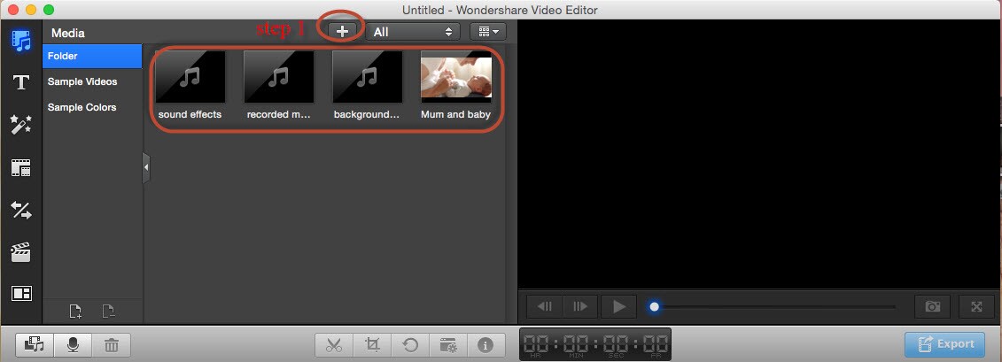Play the preview video
Viewport: 1002px width, 362px height.
pos(618,306)
